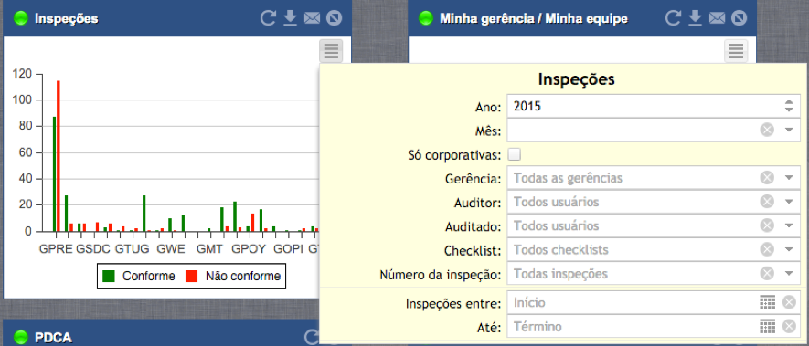The width and height of the screenshot is (809, 346).
Task: Clear the Até date field
Action: [789, 327]
